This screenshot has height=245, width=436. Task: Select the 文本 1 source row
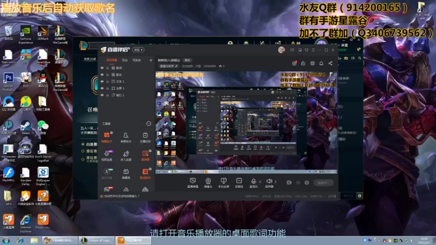(x=125, y=81)
